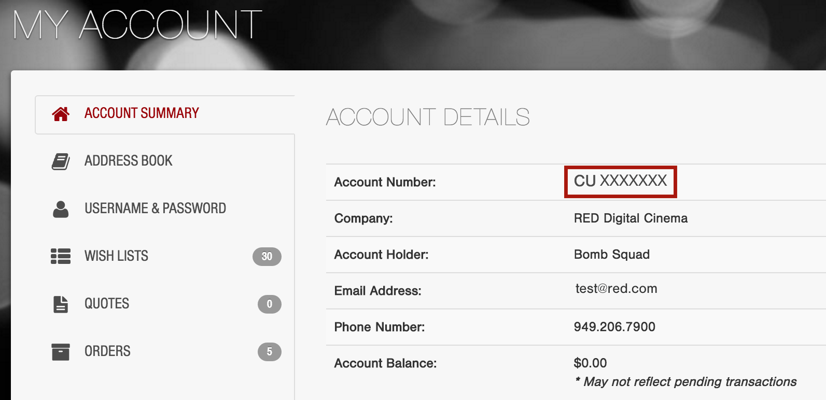View the Quotes page
Viewport: 826px width, 400px height.
[x=107, y=304]
